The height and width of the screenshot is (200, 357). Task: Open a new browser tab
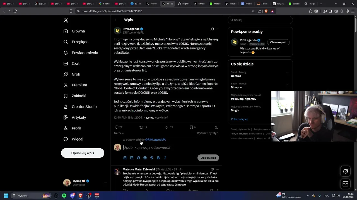[321, 4]
